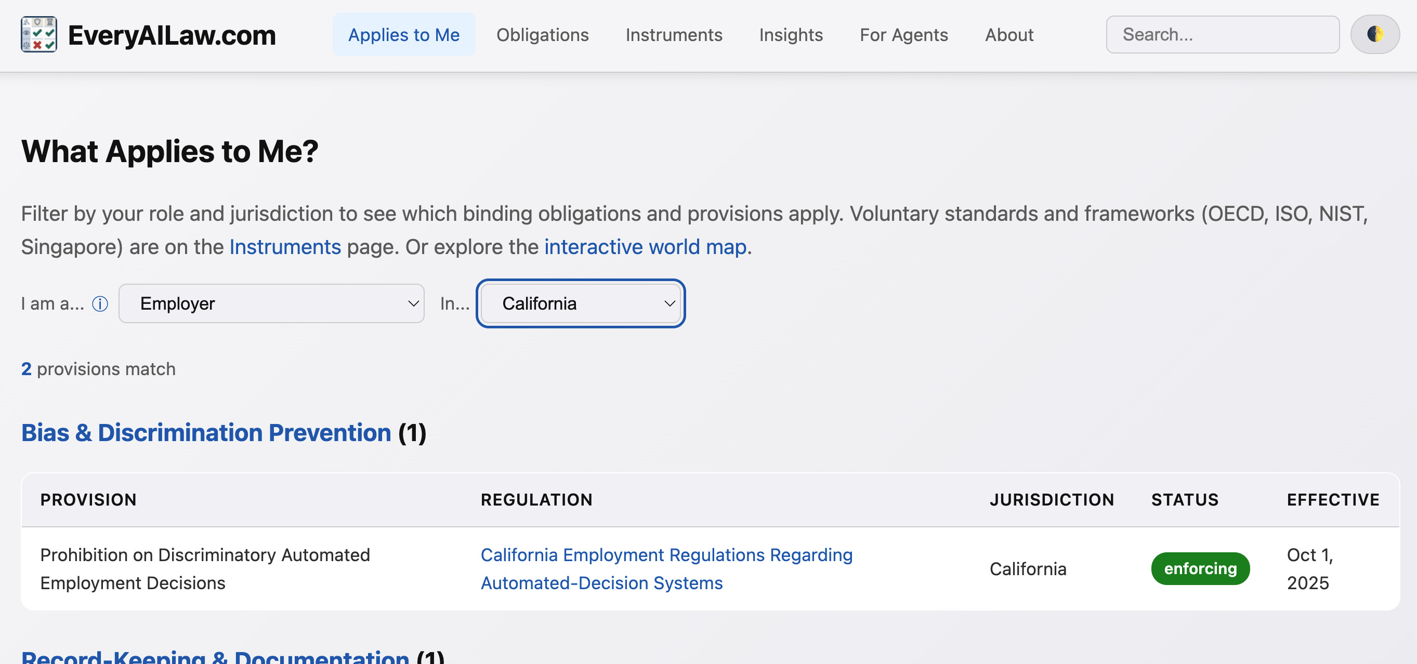Go to the Applies to Me tab
This screenshot has width=1417, height=664.
pyautogui.click(x=404, y=35)
